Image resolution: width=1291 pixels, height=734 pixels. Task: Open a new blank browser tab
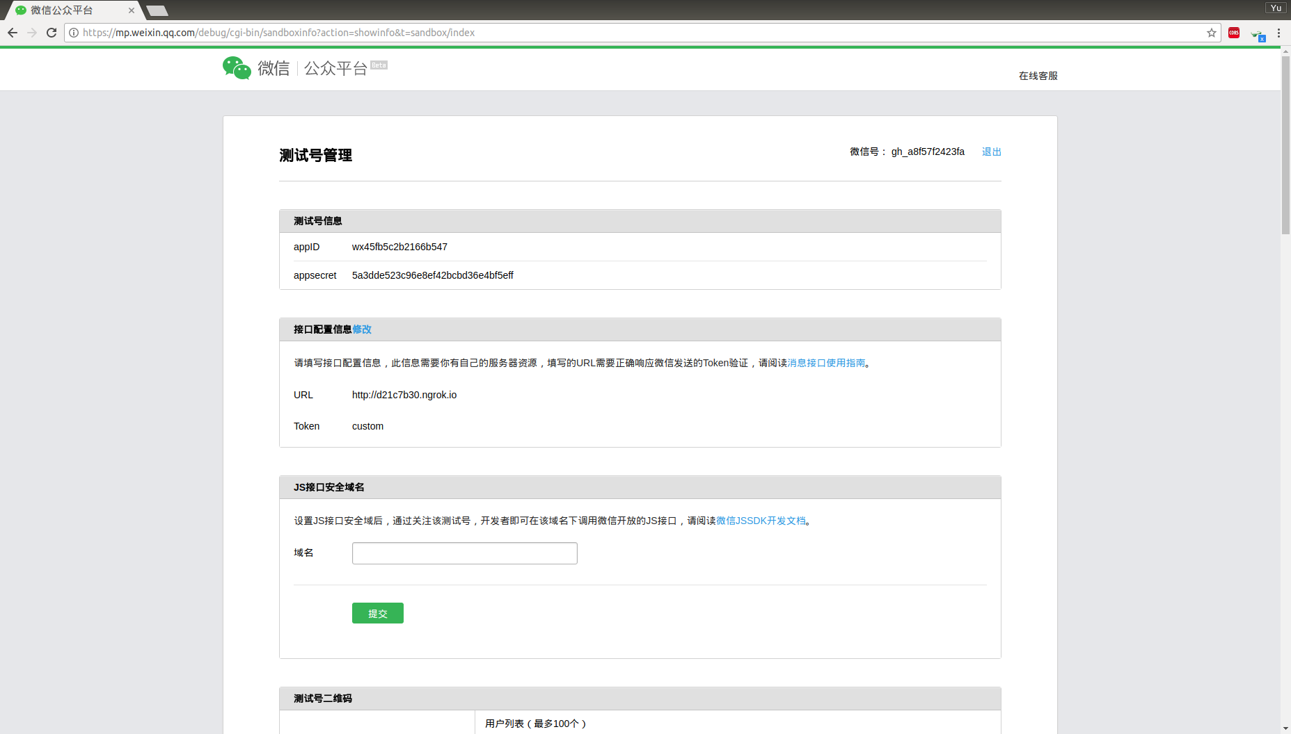[157, 10]
